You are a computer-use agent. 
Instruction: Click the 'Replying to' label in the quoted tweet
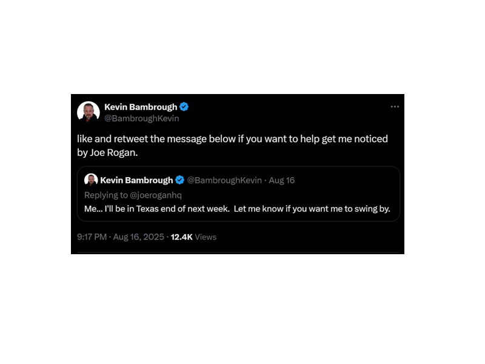point(105,195)
